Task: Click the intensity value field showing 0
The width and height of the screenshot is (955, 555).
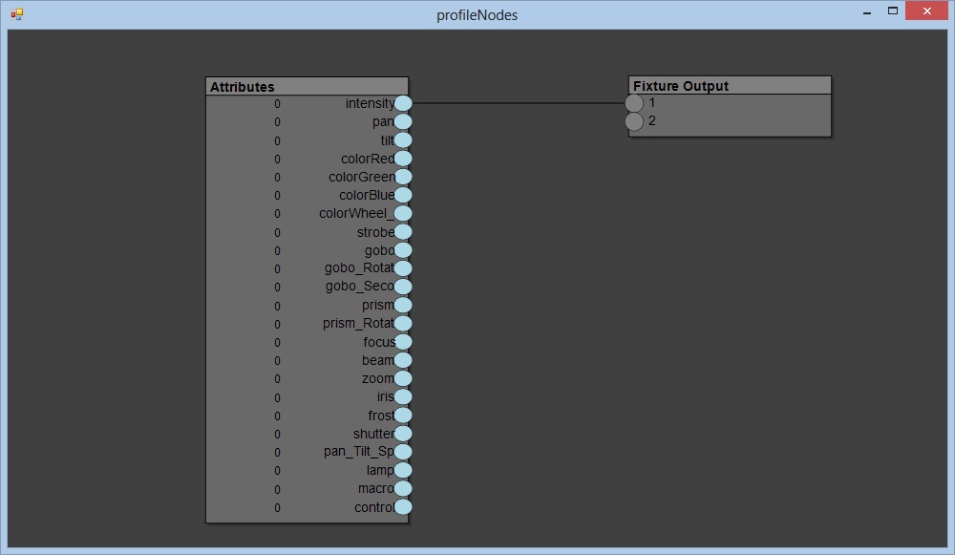Action: point(278,104)
